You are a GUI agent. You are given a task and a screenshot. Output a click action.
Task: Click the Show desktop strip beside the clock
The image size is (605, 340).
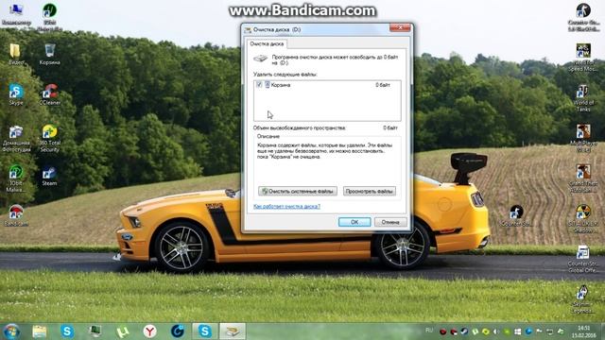pos(602,331)
